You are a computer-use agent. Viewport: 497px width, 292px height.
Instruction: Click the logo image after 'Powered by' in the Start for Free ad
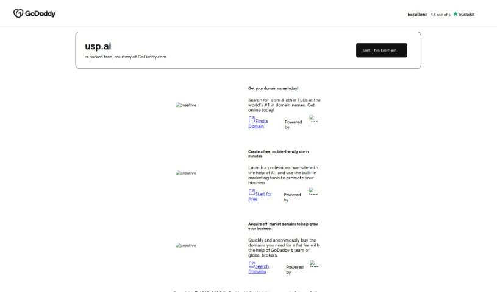click(313, 191)
